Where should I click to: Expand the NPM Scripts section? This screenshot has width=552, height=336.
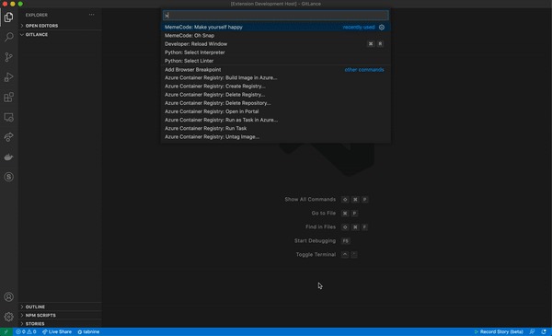(x=60, y=315)
